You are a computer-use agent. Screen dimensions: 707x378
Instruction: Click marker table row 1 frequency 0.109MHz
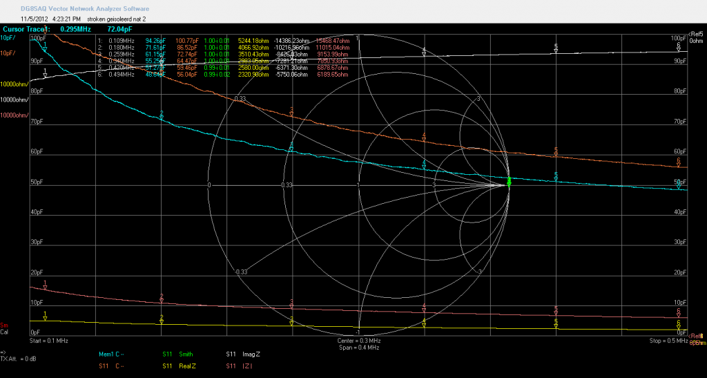121,41
